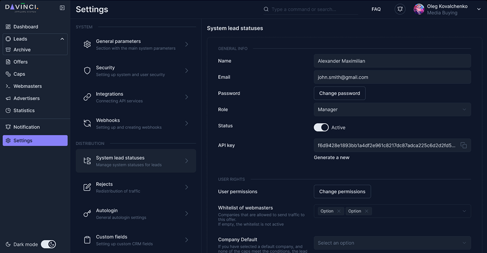Click the notification bell icon in header
Screen dimensions: 487x253
(x=400, y=9)
